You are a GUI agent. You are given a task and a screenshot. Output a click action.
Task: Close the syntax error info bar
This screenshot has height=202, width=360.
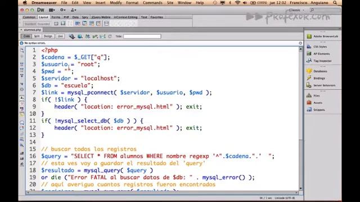coord(300,43)
